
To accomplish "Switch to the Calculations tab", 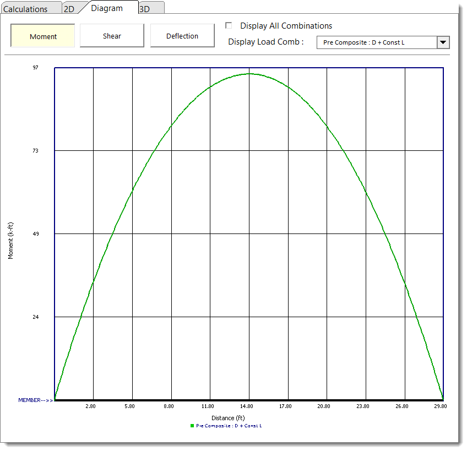I will coord(25,9).
